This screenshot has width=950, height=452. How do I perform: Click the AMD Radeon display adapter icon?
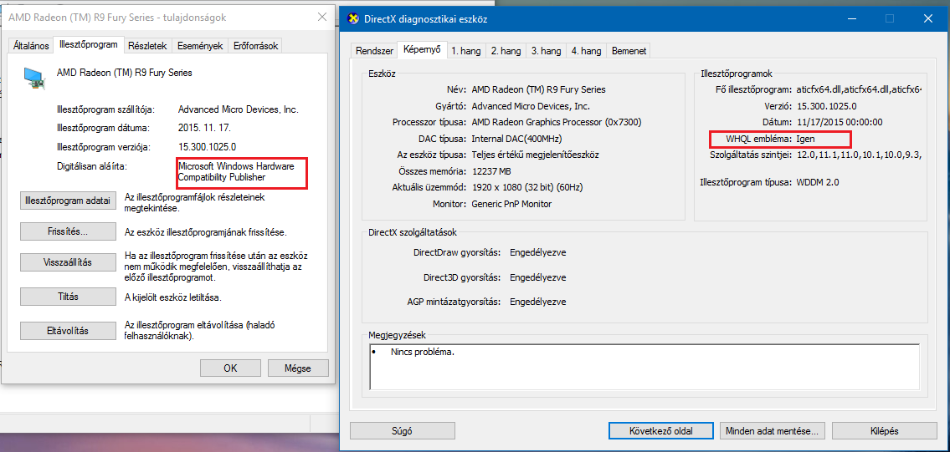point(35,77)
